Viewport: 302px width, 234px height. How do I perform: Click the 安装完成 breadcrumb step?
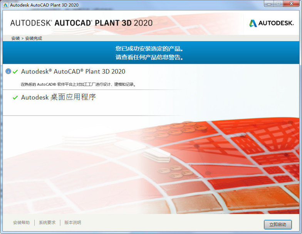(x=34, y=38)
